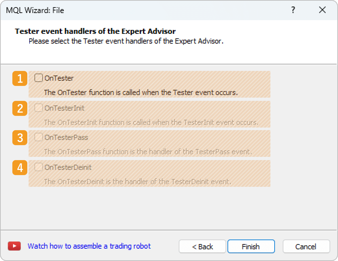Cancel the wizard
Screen dimensions: 338x261
(x=306, y=247)
